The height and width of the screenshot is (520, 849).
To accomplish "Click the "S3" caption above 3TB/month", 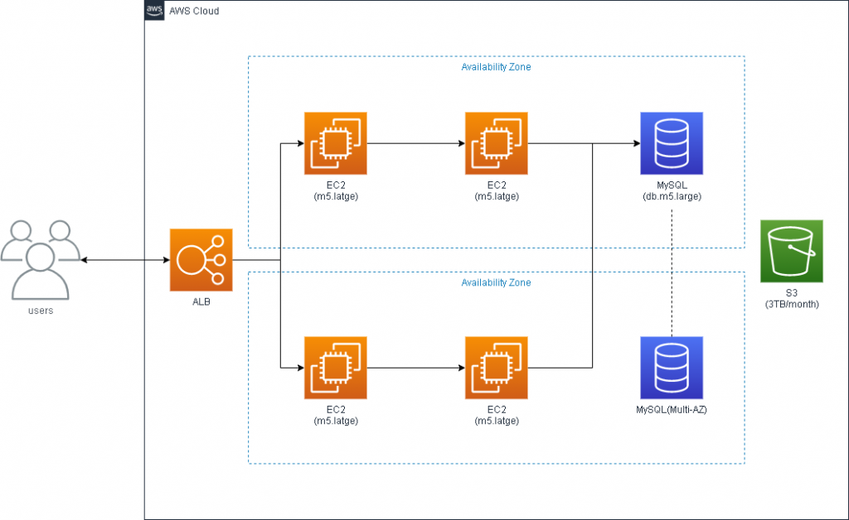I will pyautogui.click(x=792, y=293).
